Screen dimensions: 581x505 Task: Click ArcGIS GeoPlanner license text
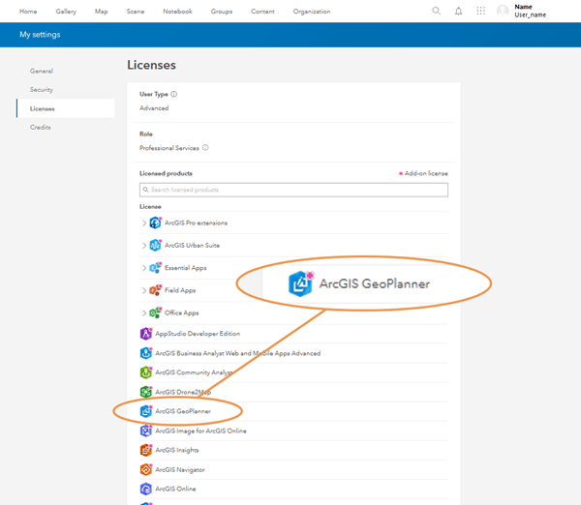coord(183,411)
